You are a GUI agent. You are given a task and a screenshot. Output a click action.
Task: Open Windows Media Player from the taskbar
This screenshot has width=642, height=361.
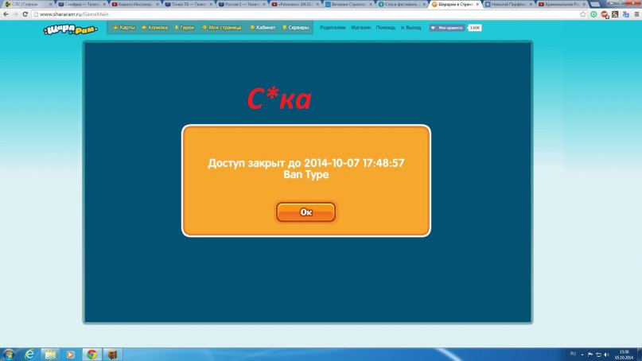[71, 354]
